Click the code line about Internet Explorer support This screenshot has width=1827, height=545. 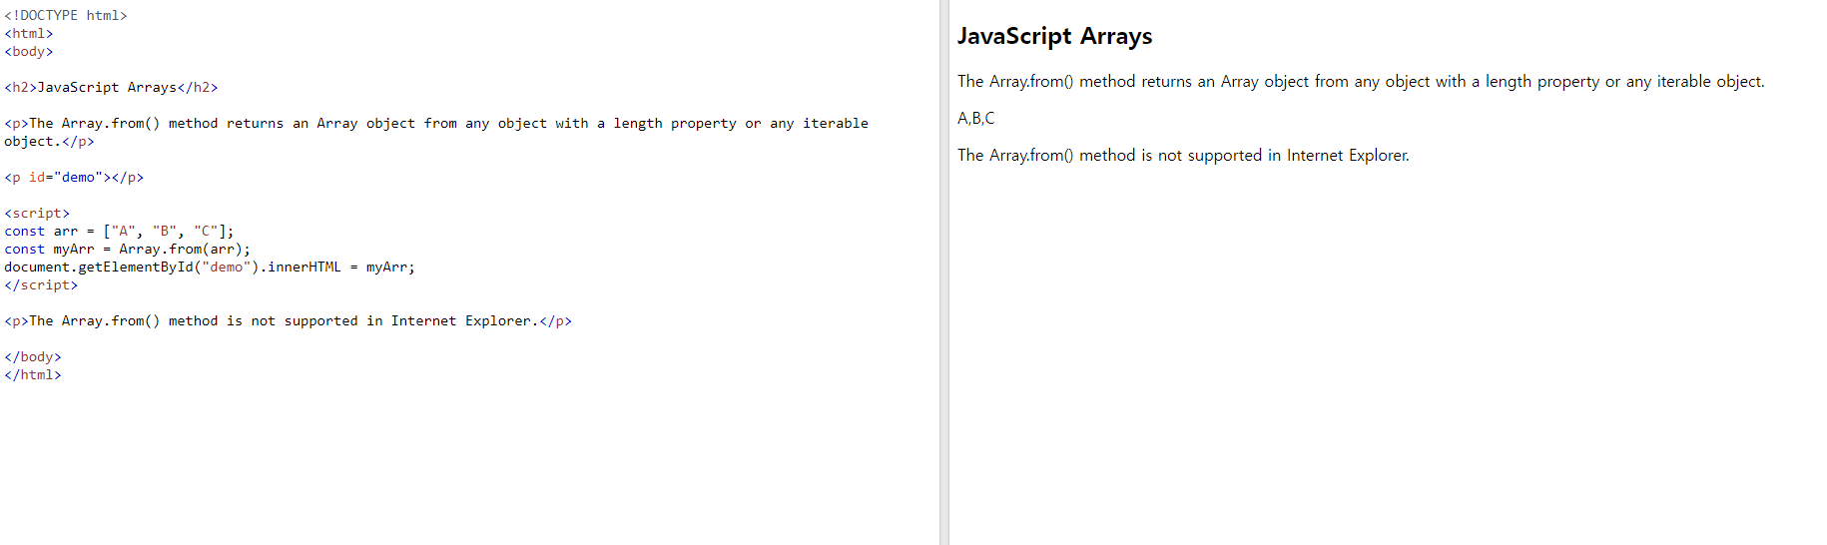pos(289,321)
